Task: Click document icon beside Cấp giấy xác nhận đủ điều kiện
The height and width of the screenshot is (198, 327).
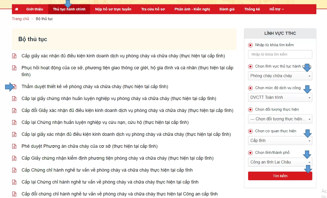Action: [x=14, y=56]
